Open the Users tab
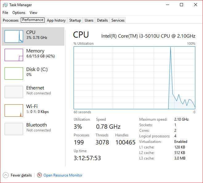Image resolution: width=203 pixels, height=183 pixels. pyautogui.click(x=89, y=20)
